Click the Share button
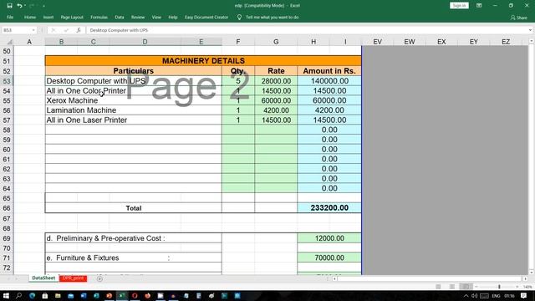 point(518,18)
